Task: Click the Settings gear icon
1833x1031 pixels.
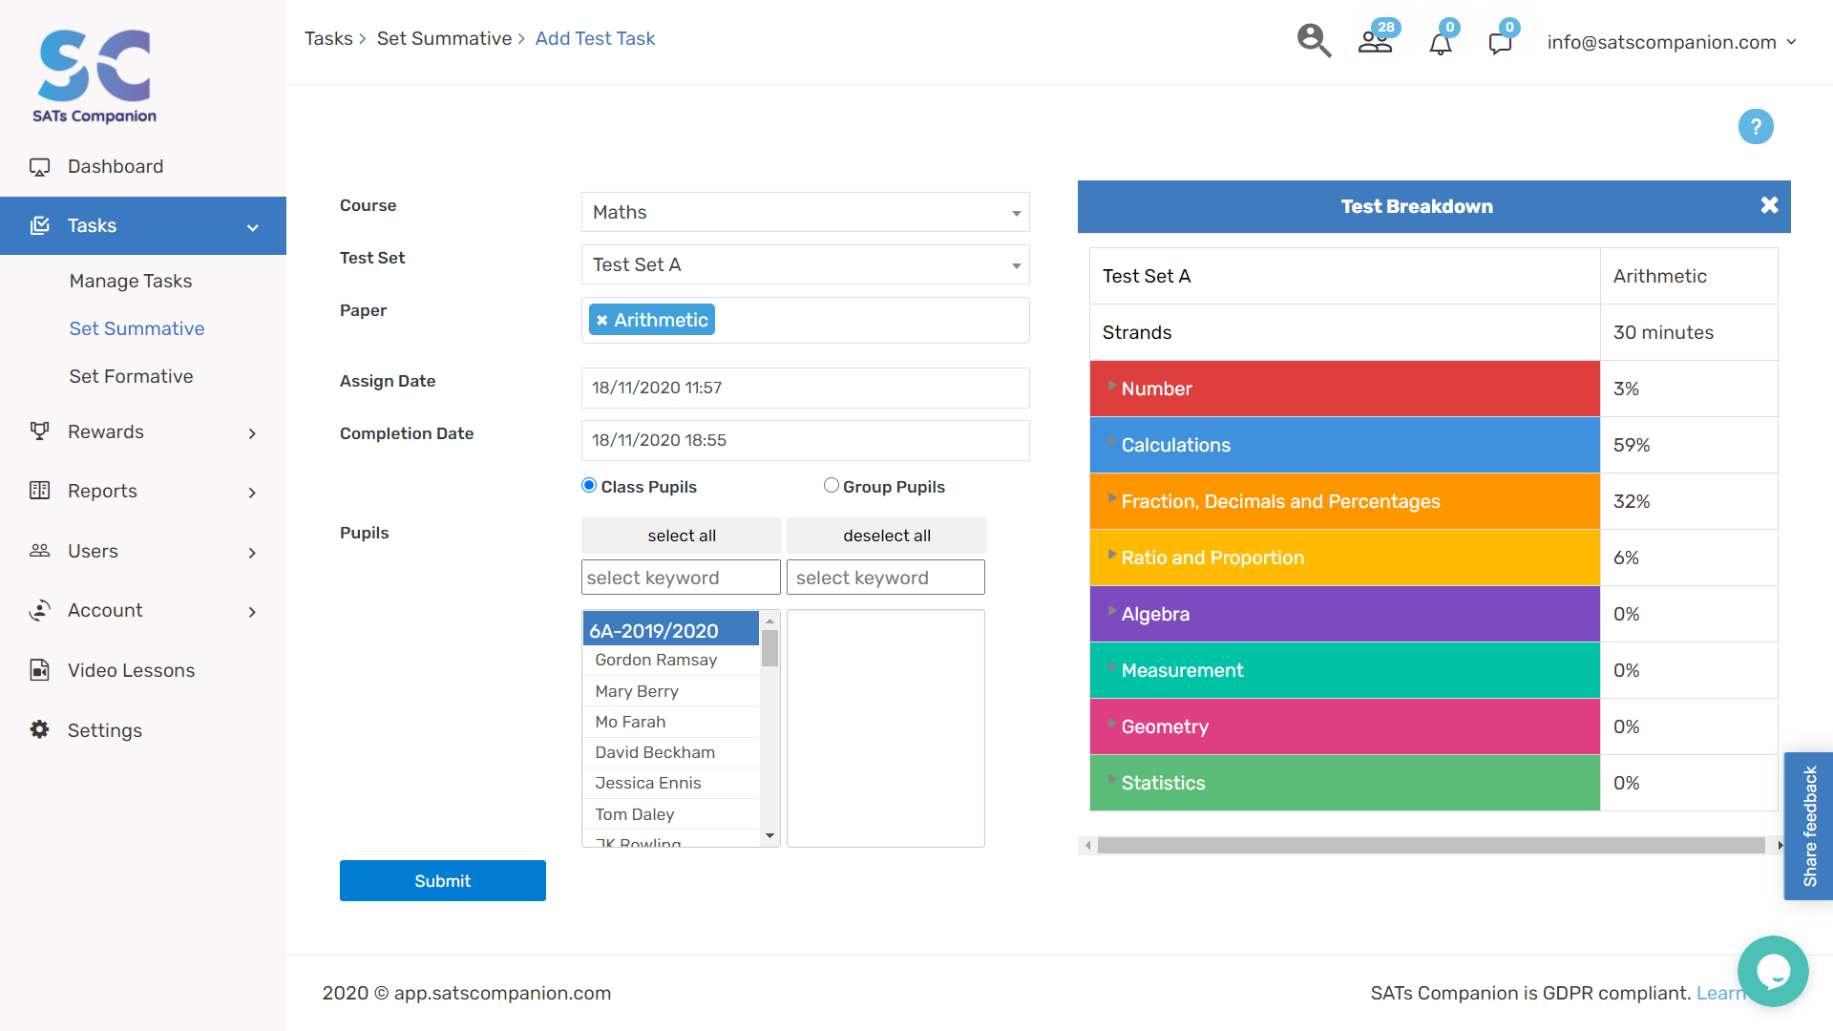Action: (x=39, y=729)
